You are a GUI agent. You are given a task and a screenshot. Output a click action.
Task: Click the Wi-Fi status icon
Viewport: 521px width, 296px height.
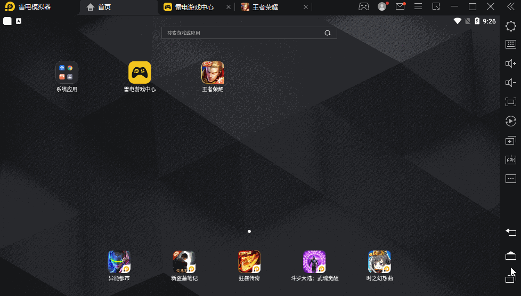click(x=458, y=21)
